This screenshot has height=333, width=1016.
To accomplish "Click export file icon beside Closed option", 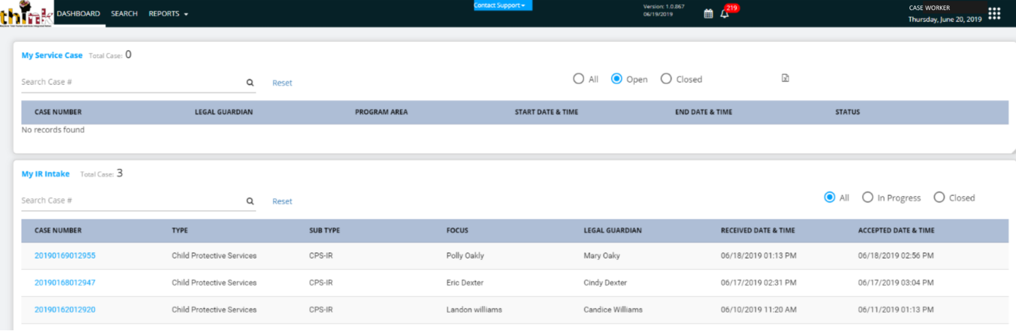I will click(785, 79).
